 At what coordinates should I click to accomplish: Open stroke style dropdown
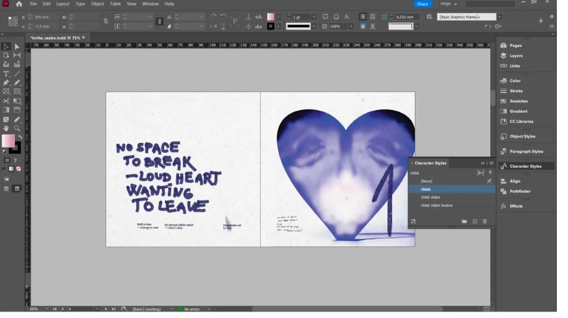[314, 27]
